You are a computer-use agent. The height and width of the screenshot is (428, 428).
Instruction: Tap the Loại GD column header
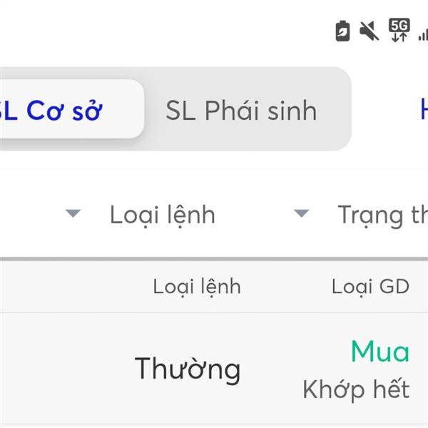(370, 287)
